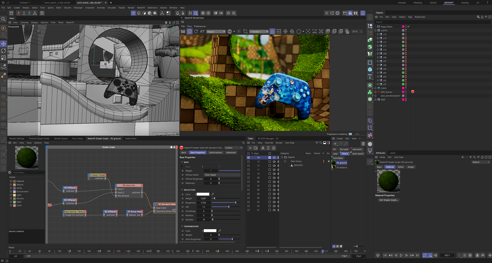Click the Assign tab in Attributes

click(411, 167)
